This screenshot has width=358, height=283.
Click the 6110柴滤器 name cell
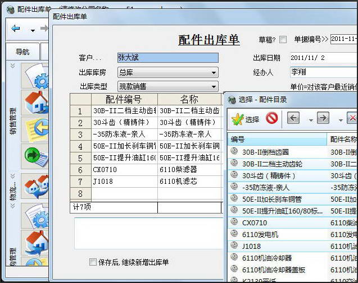point(189,170)
